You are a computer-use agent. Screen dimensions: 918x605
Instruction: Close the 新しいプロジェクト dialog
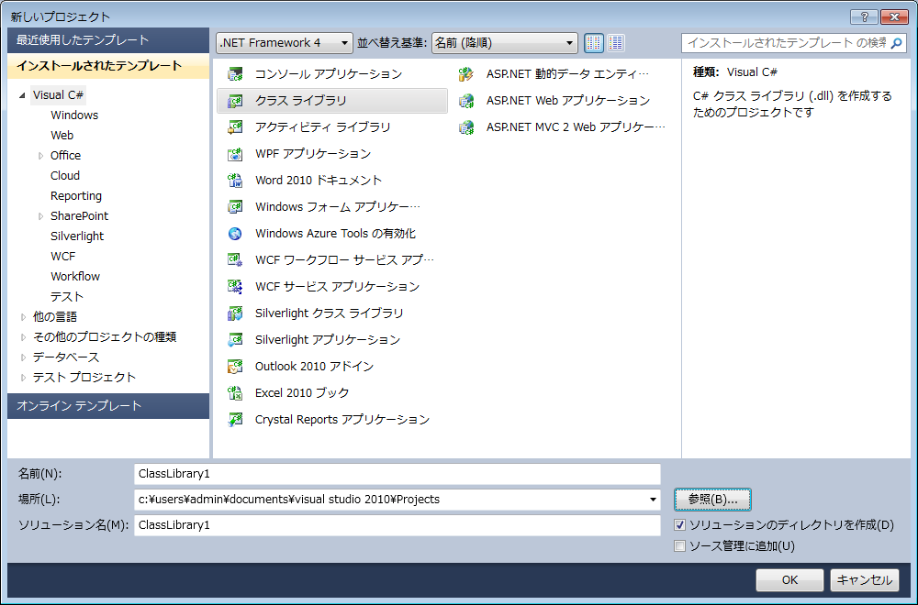pos(894,16)
